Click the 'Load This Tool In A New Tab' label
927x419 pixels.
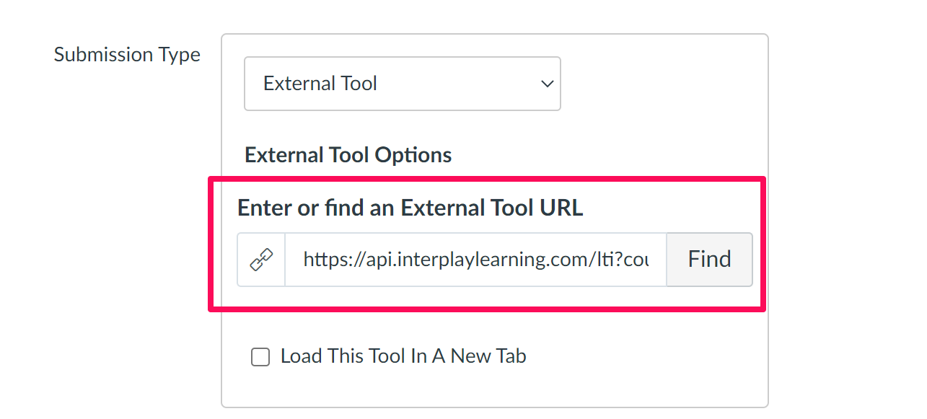point(403,356)
